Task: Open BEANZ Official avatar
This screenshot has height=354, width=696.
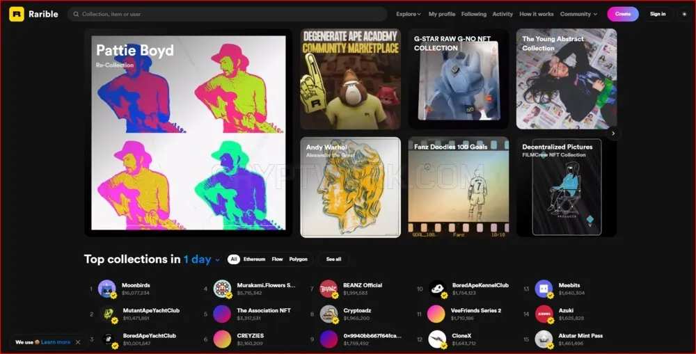Action: click(x=329, y=289)
